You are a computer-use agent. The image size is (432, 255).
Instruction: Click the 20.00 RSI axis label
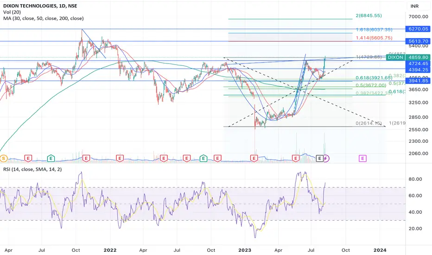click(415, 229)
